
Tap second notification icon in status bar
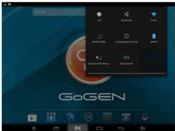point(9,4)
